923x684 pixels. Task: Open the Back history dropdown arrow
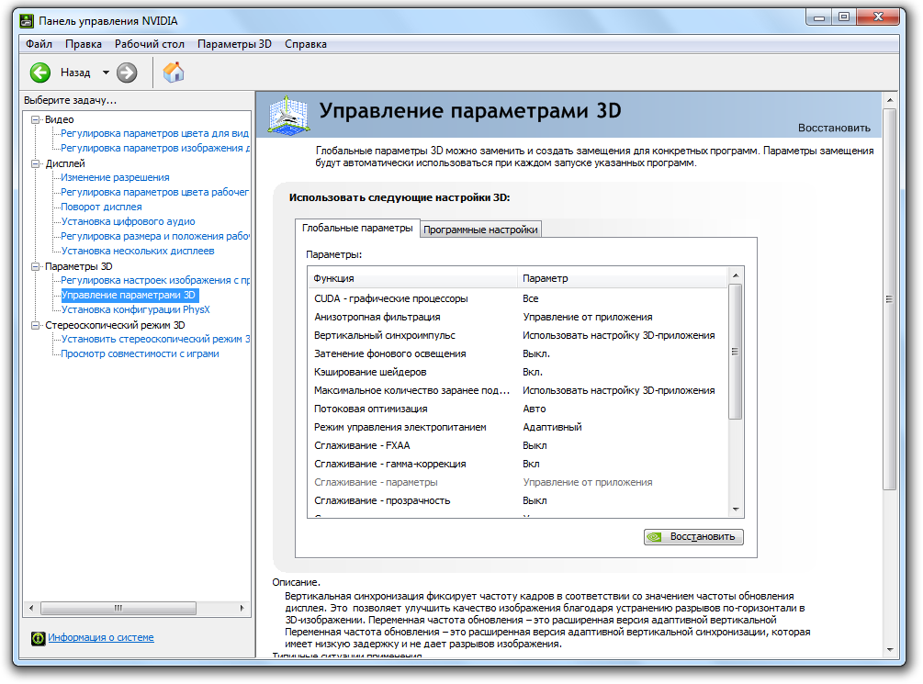106,73
